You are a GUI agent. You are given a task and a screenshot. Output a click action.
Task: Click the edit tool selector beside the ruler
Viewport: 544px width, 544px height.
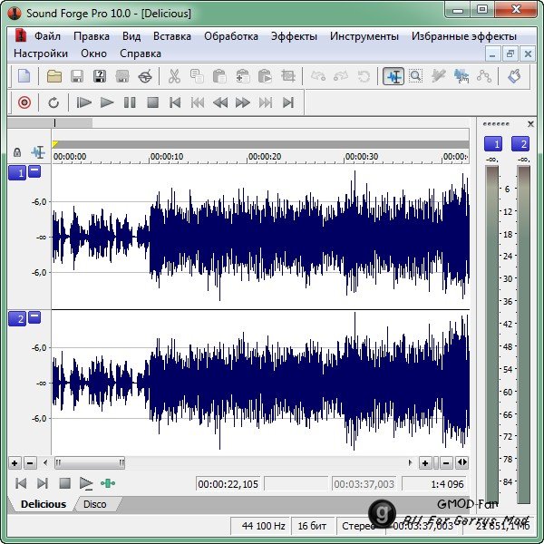[x=38, y=152]
